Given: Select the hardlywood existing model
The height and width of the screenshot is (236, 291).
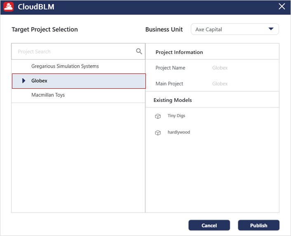Looking at the screenshot, I should (179, 132).
